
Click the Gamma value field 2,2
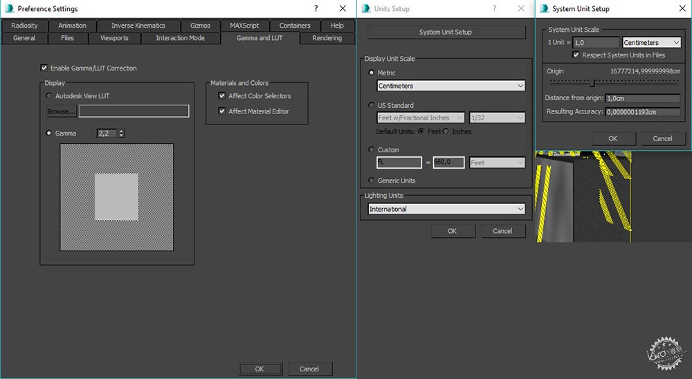(107, 133)
